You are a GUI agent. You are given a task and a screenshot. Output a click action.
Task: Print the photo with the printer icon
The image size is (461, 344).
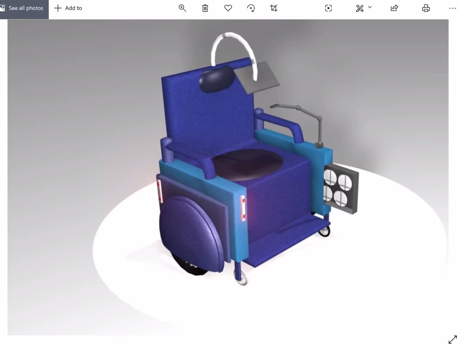click(x=426, y=8)
